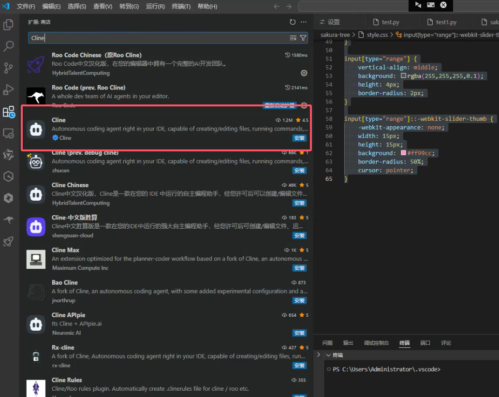Open the Cline Rules extension entry
This screenshot has height=397, width=499.
[x=167, y=386]
